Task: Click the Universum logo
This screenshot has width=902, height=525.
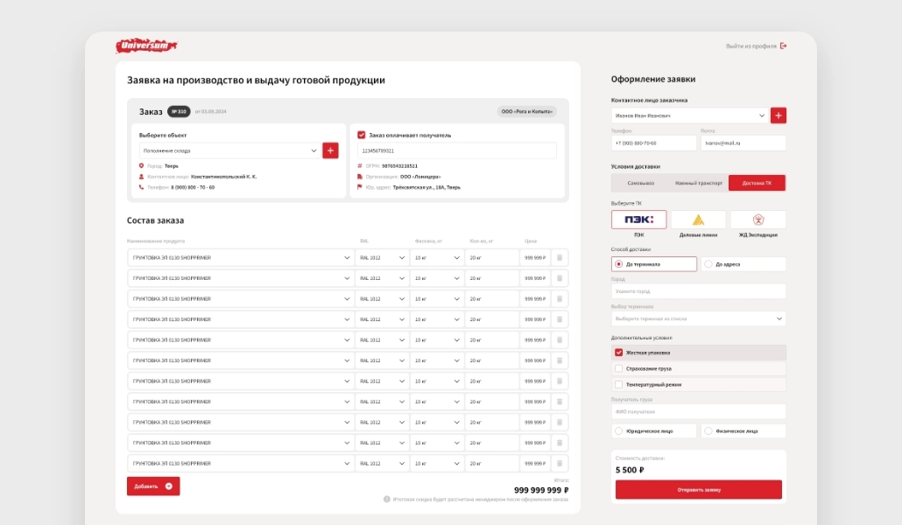Action: click(x=147, y=46)
